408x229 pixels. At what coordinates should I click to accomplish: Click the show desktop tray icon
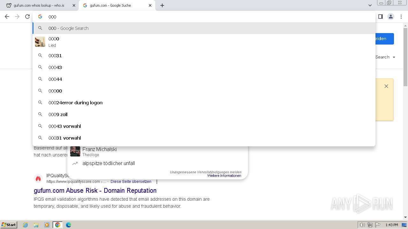pyautogui.click(x=404, y=225)
